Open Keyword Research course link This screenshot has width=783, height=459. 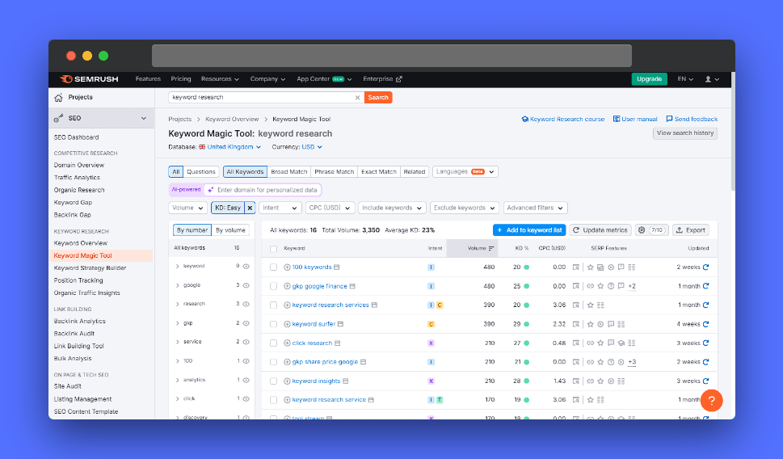[562, 119]
